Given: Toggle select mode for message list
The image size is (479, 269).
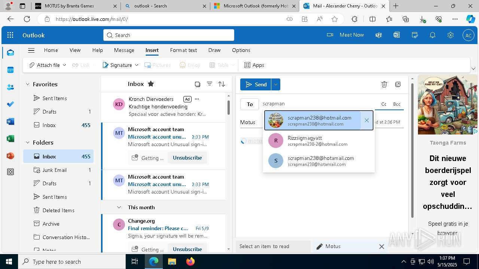Looking at the screenshot, I should click(x=197, y=84).
